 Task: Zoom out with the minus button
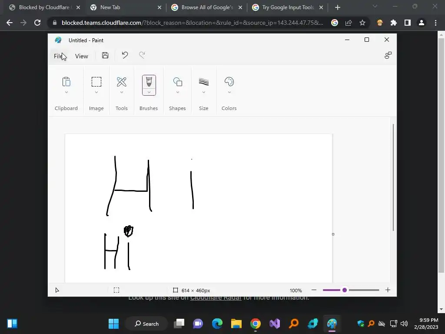pyautogui.click(x=314, y=290)
